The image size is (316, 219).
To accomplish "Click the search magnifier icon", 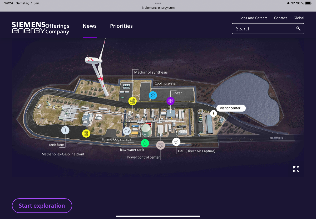I will 298,29.
